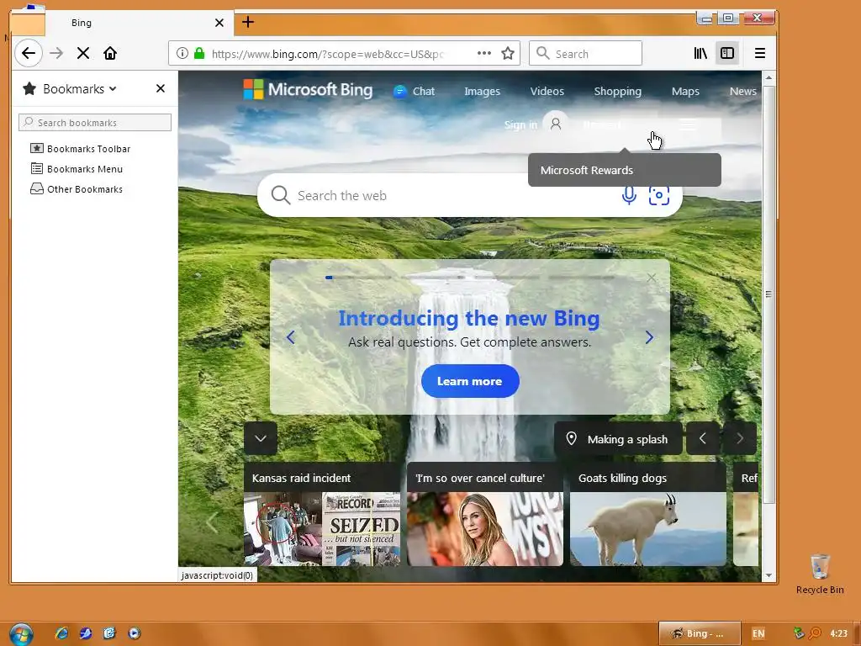Go to next promo slide arrow

(650, 337)
